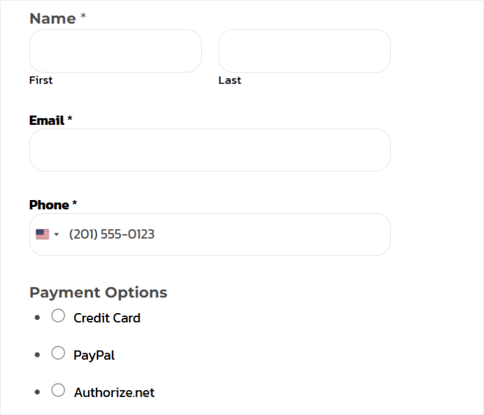The image size is (484, 415).
Task: Click the bullet point beside the PayPal option
Action: 37,355
